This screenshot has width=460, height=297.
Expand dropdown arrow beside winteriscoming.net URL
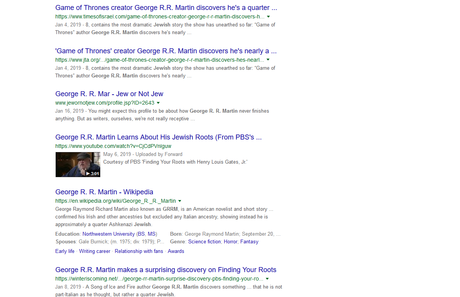click(x=267, y=279)
